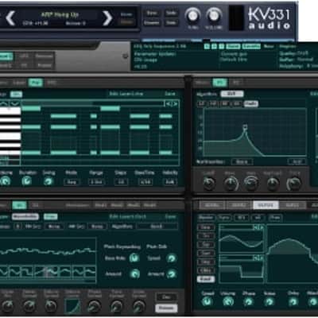The image size is (318, 318).
Task: Click the LFO waveform display
Action: click(292, 254)
